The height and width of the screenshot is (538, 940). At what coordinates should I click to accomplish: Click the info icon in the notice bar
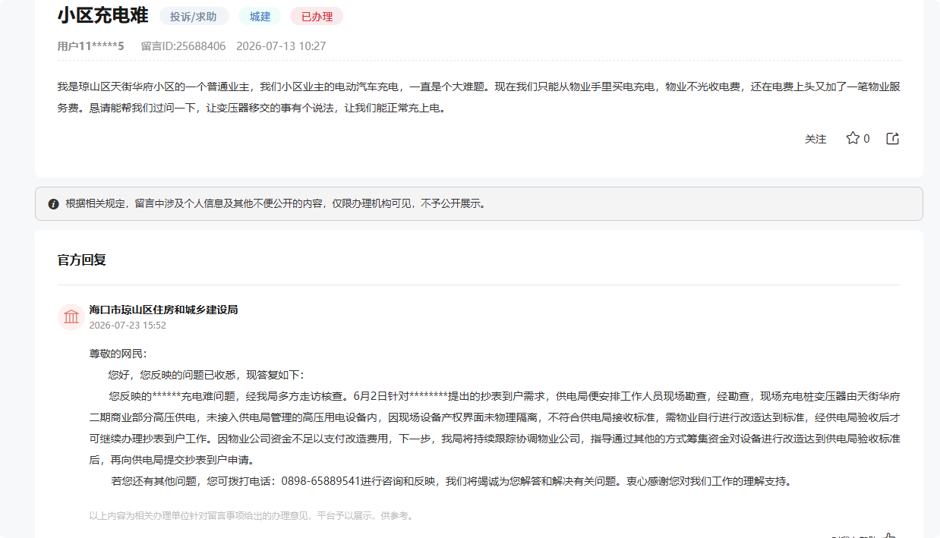(53, 204)
